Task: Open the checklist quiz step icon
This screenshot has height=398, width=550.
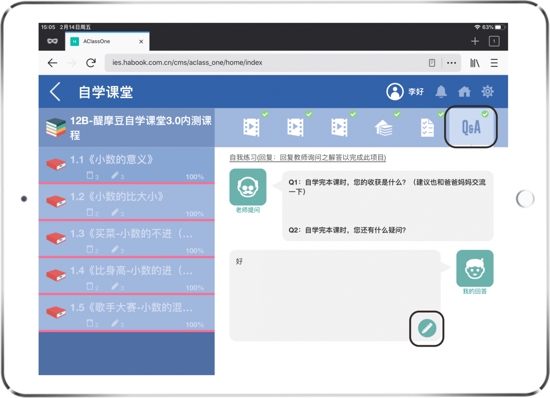Action: pyautogui.click(x=427, y=128)
